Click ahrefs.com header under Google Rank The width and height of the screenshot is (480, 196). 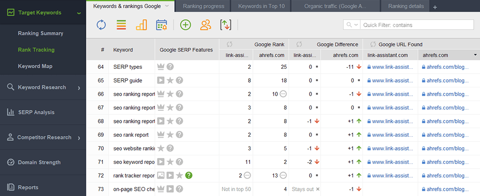[271, 55]
